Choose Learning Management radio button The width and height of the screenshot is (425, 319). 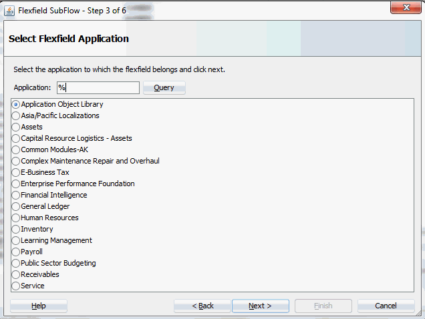click(x=16, y=241)
